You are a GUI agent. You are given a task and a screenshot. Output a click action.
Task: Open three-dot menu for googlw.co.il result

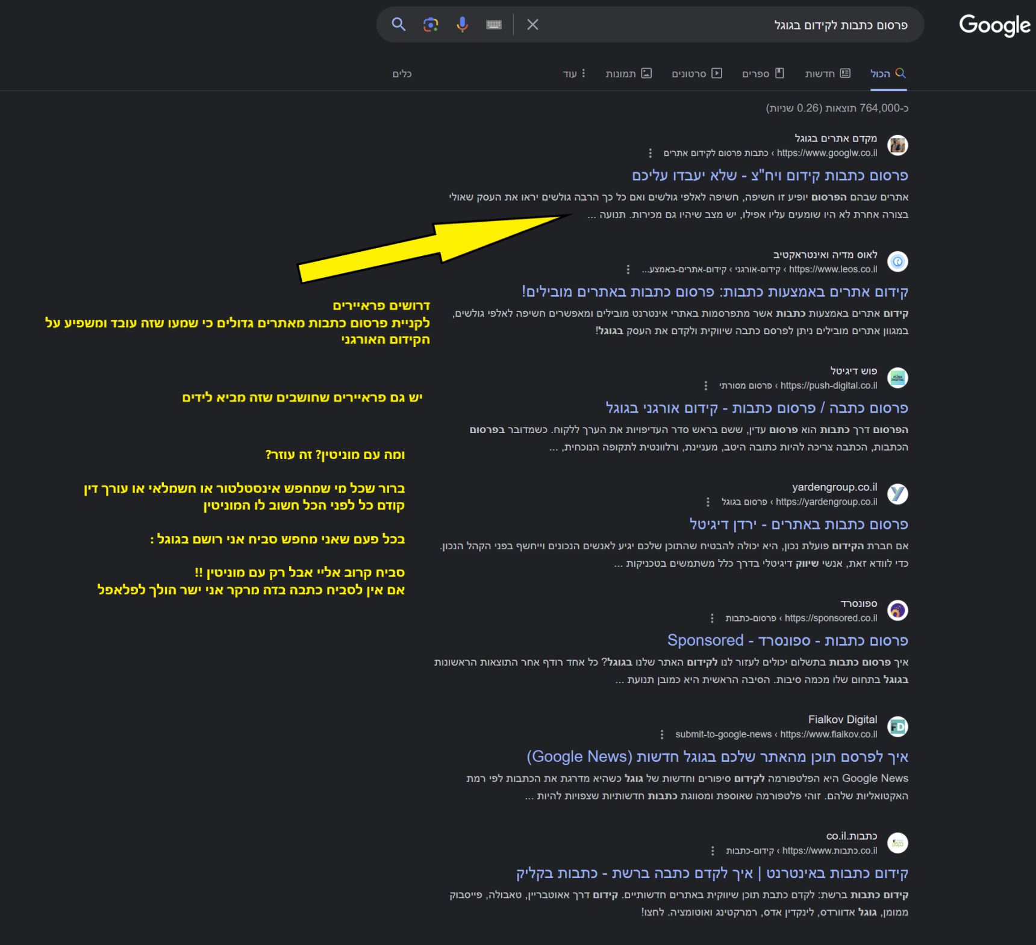(x=650, y=153)
